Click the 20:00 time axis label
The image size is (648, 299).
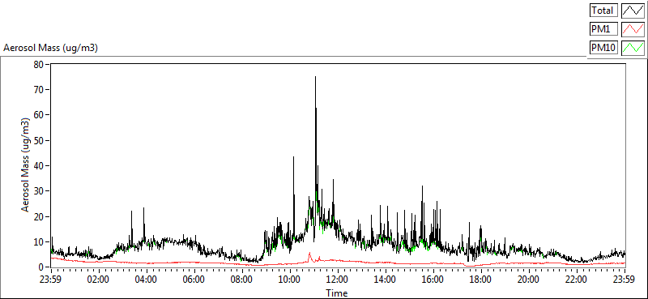tap(529, 280)
